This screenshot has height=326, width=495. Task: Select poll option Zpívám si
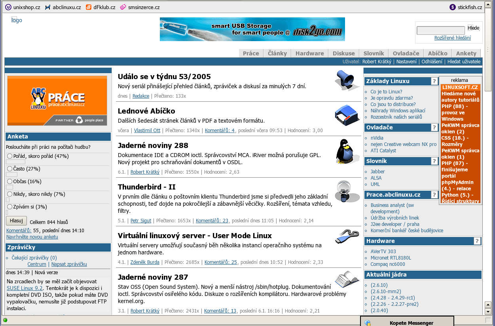[10, 207]
